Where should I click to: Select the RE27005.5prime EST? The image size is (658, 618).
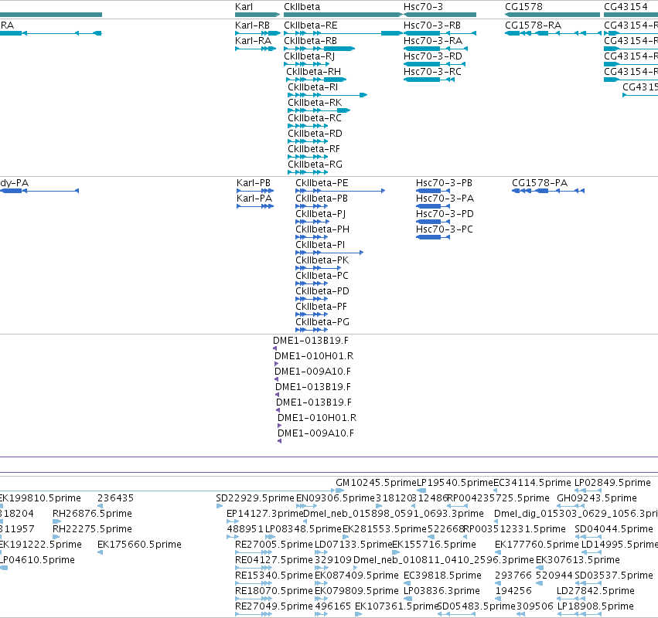click(274, 545)
